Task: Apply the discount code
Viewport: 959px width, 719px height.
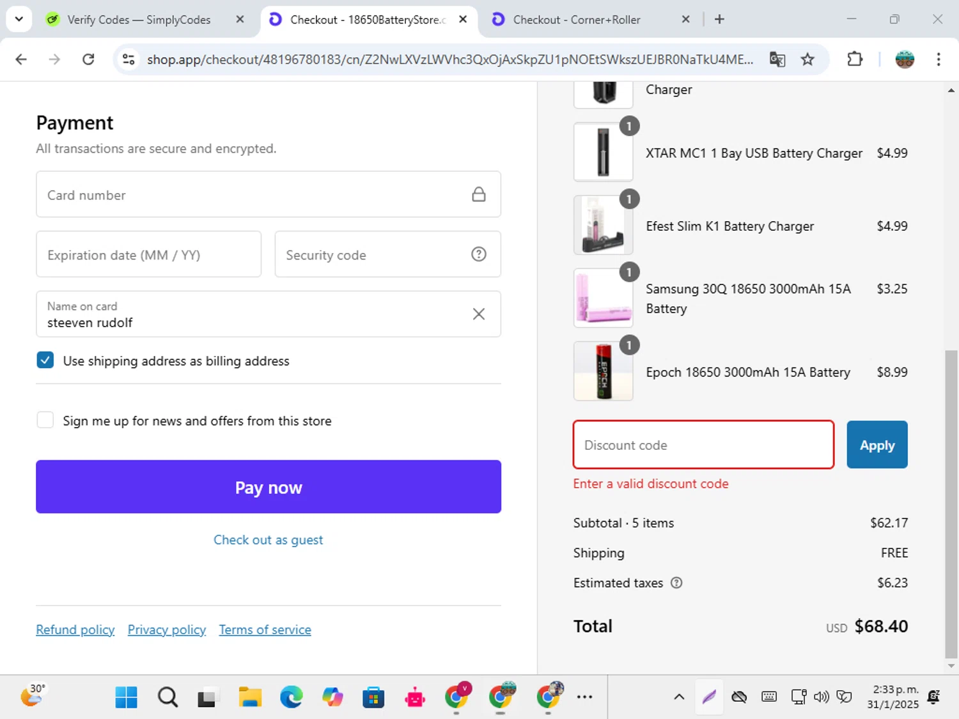Action: (877, 445)
